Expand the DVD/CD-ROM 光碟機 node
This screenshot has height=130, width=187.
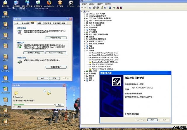(x=84, y=14)
